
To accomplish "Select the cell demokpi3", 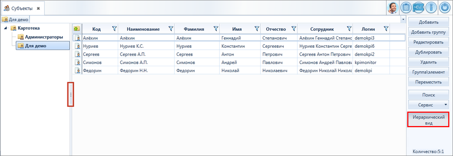I will [371, 37].
